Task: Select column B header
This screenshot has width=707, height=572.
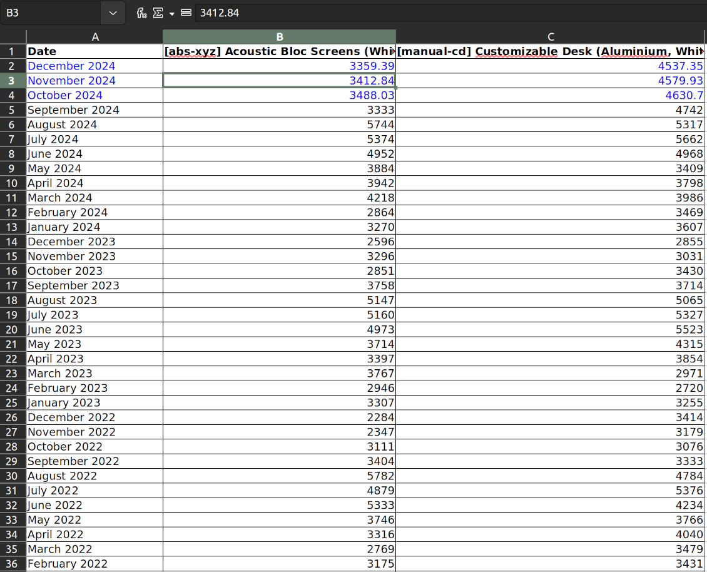Action: point(279,36)
